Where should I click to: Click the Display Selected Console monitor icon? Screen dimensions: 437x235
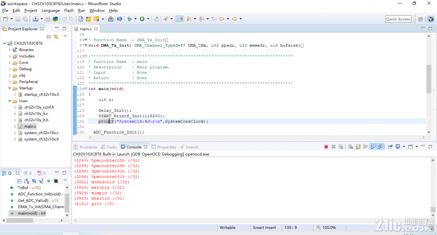(x=398, y=147)
